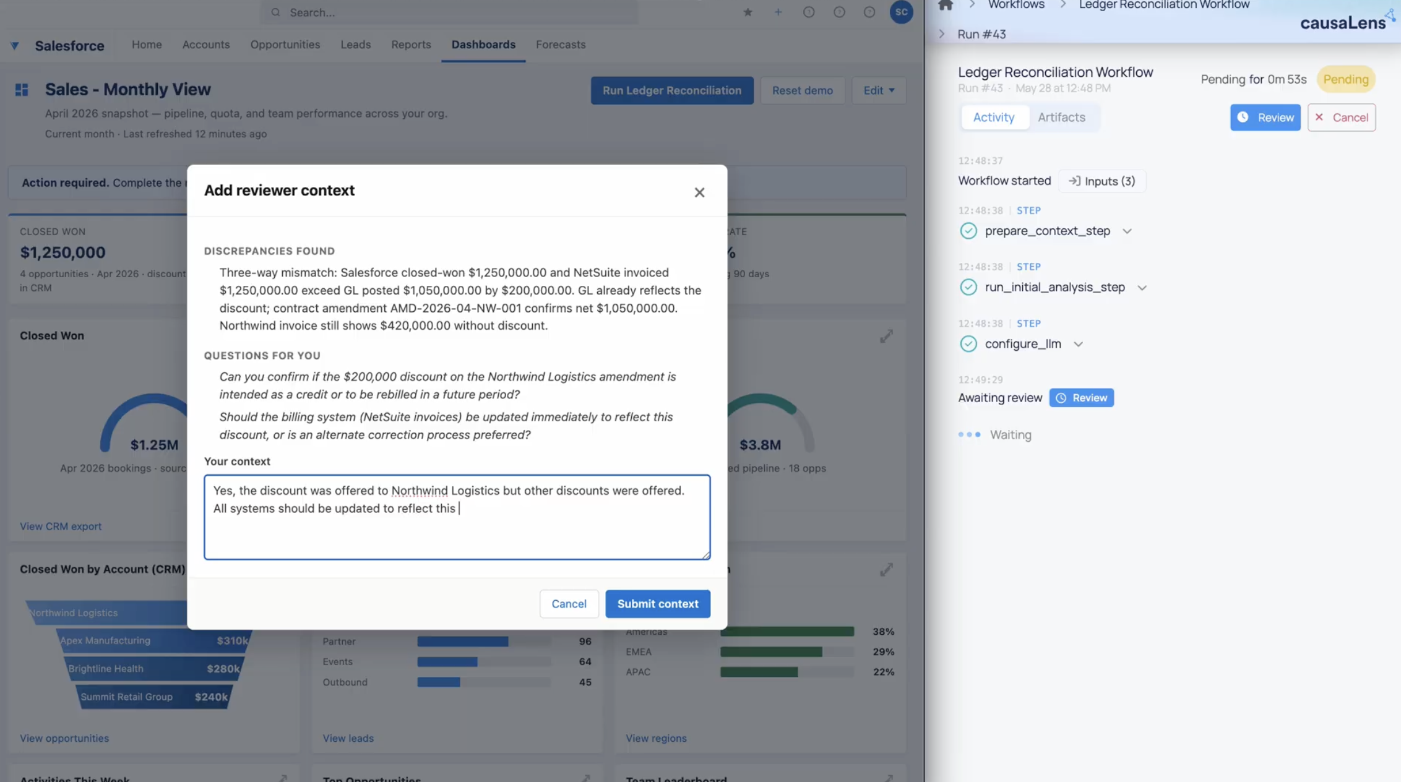
Task: Expand run_initial_analysis_step details
Action: 1142,288
